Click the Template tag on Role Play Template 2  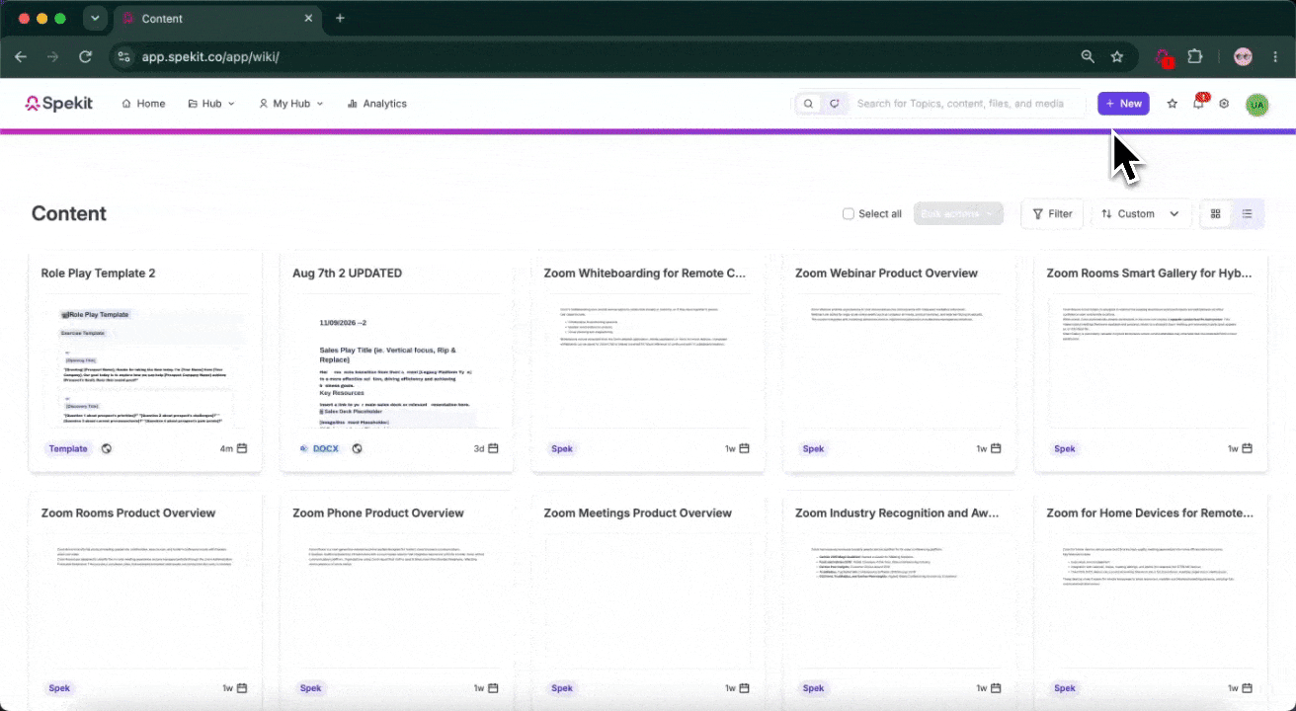click(x=68, y=448)
